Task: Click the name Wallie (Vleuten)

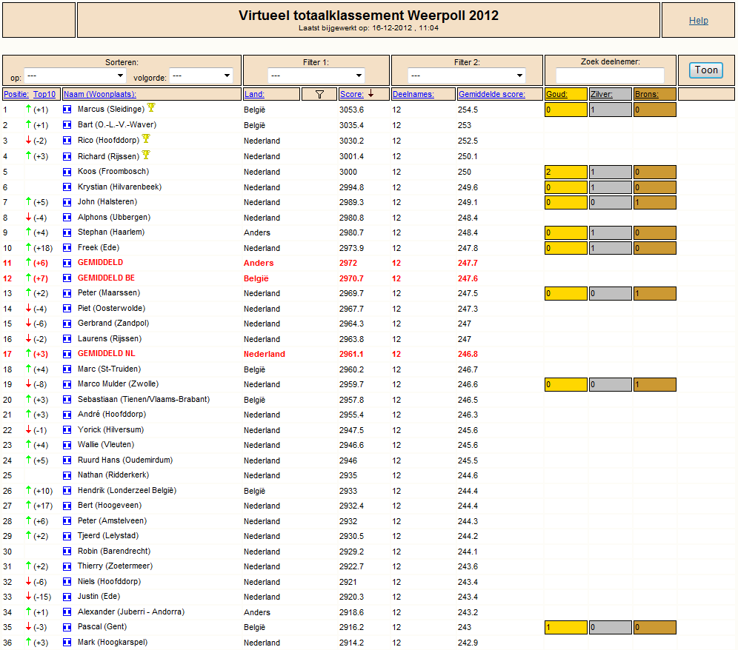Action: pos(106,444)
